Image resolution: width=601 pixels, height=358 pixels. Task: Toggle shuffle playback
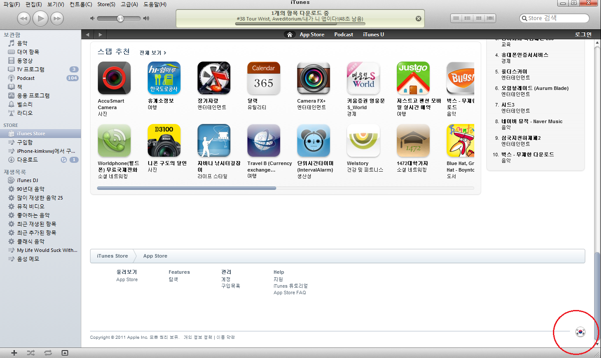click(x=31, y=353)
